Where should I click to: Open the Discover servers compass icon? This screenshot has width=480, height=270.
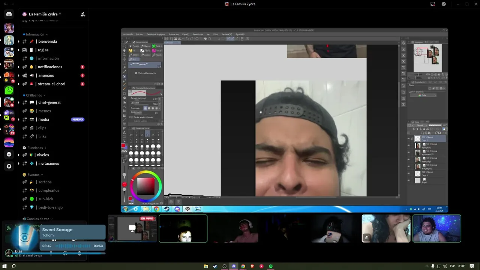(9, 166)
